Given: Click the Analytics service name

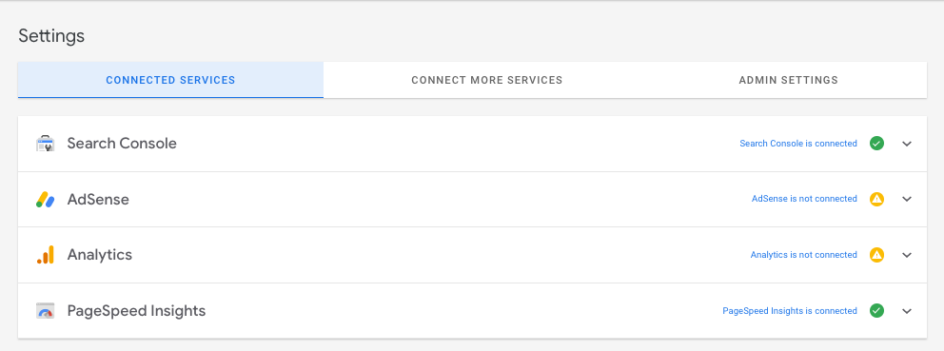Looking at the screenshot, I should tap(100, 255).
